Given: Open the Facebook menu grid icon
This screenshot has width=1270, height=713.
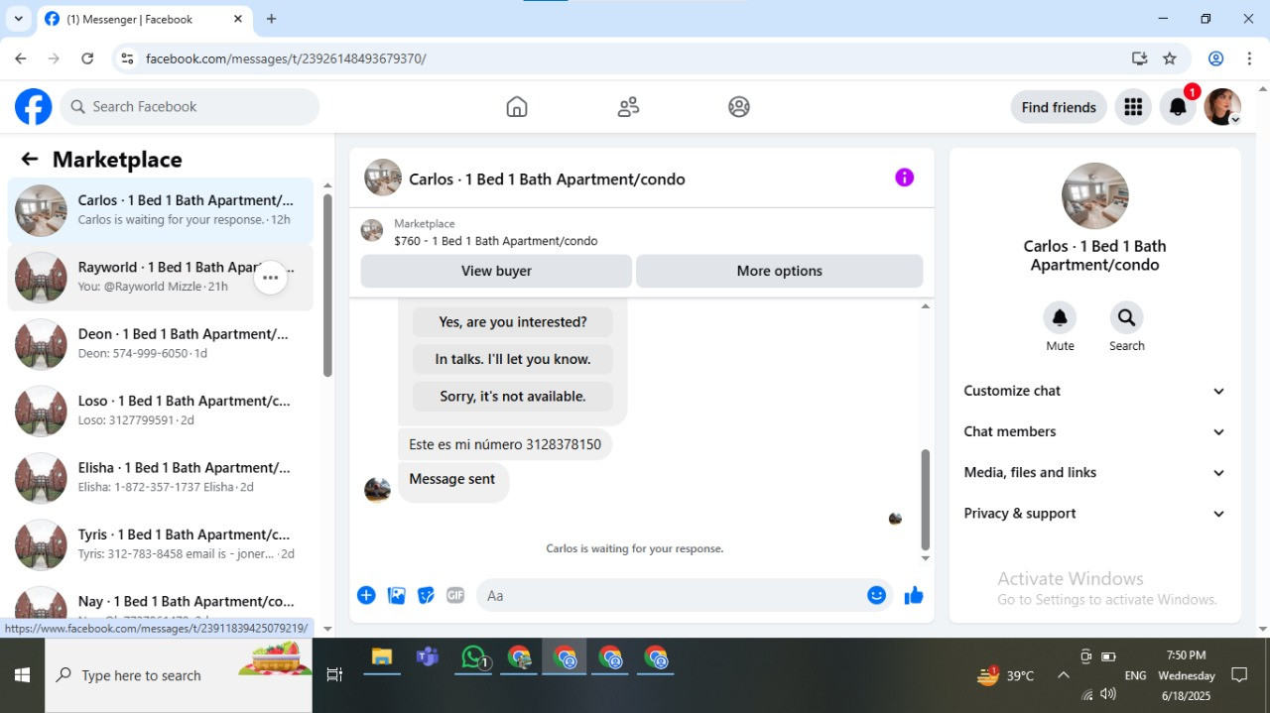Looking at the screenshot, I should click(x=1133, y=107).
